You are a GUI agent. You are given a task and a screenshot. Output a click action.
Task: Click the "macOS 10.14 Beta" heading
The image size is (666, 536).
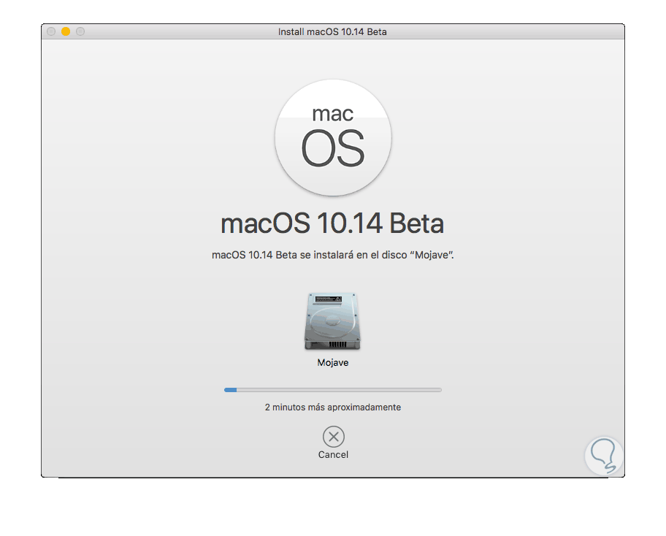pyautogui.click(x=332, y=223)
